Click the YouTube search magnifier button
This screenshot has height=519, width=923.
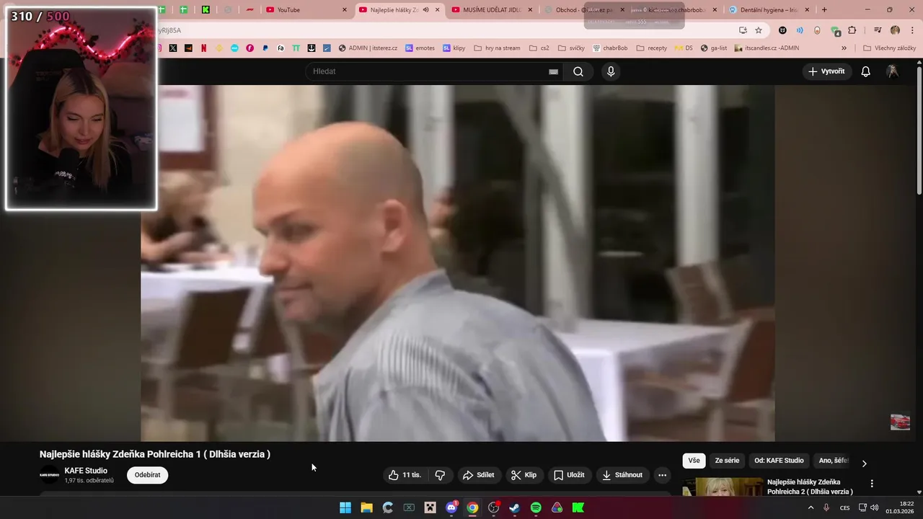578,71
